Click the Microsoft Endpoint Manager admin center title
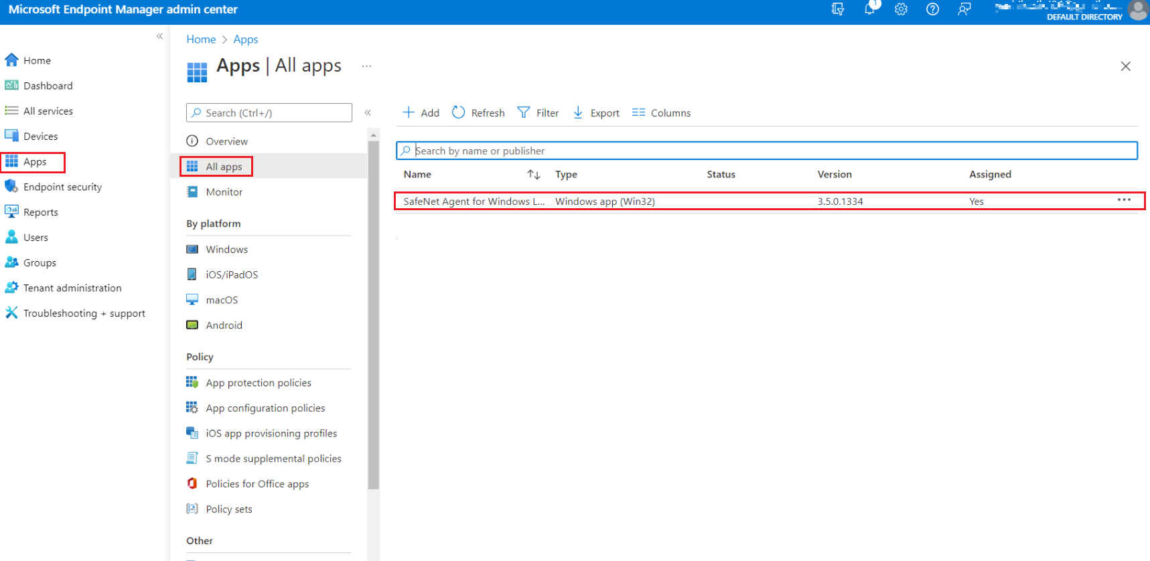1150x561 pixels. pos(123,10)
